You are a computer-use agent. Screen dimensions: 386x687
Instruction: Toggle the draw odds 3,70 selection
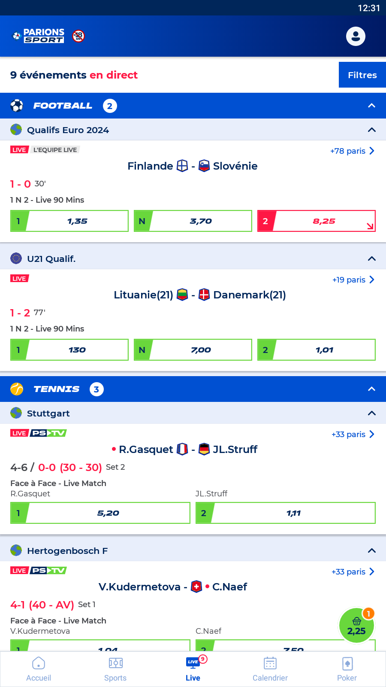point(193,221)
